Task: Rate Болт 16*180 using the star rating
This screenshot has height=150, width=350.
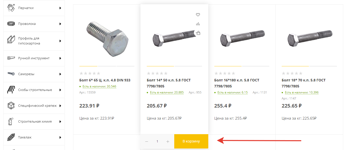Action: (225, 73)
